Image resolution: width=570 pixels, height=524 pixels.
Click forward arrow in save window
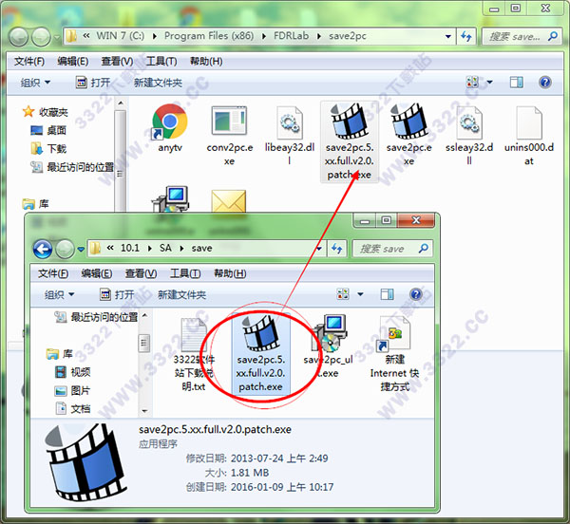pos(65,249)
